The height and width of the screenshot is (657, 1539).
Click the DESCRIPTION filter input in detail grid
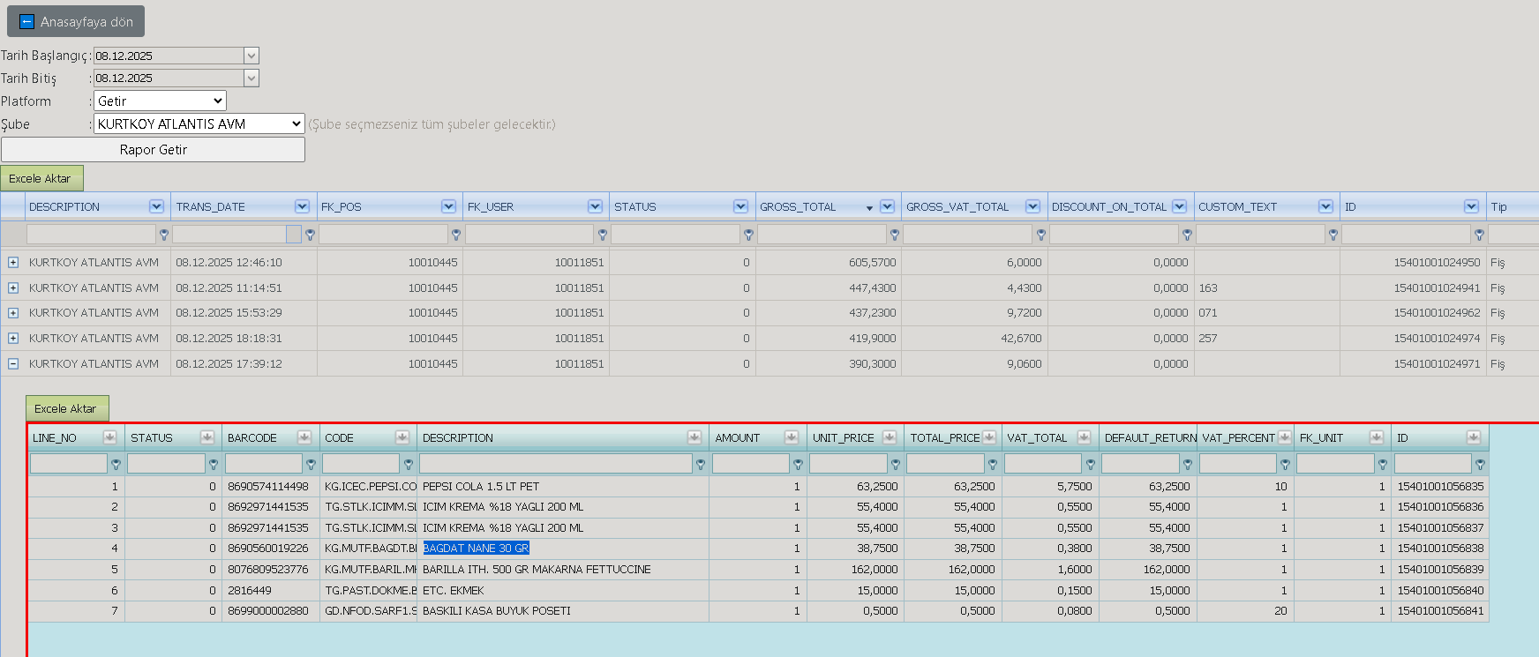pos(556,464)
